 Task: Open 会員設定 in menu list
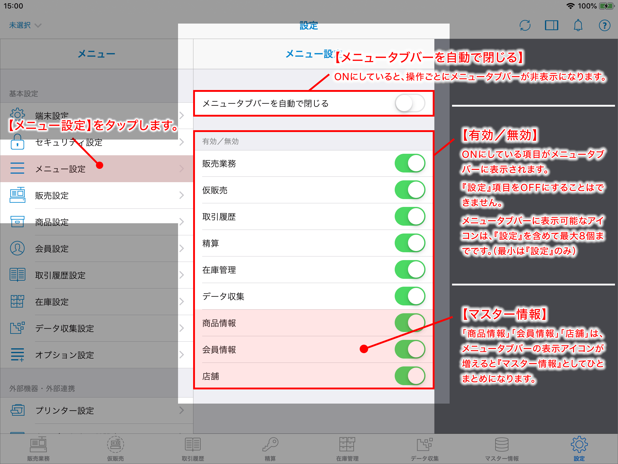point(97,248)
